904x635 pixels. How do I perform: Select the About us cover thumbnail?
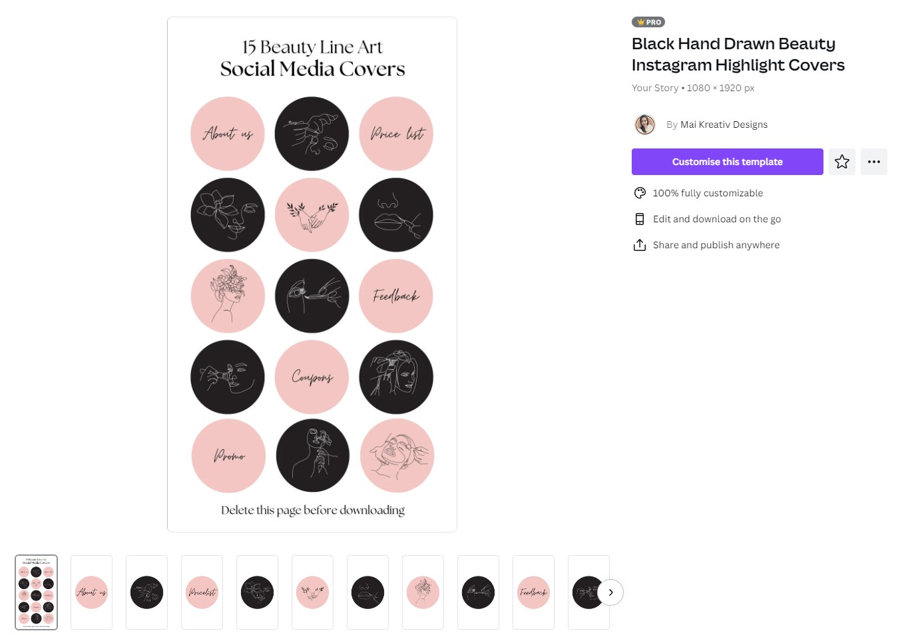click(92, 592)
